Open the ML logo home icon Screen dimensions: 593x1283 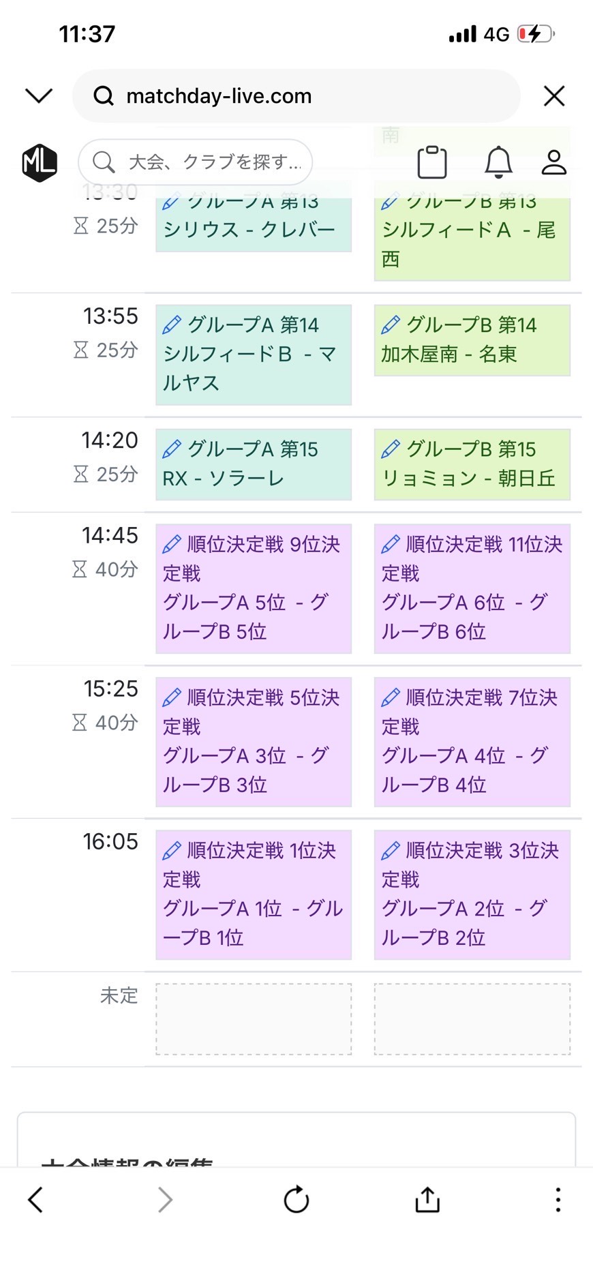(x=40, y=163)
